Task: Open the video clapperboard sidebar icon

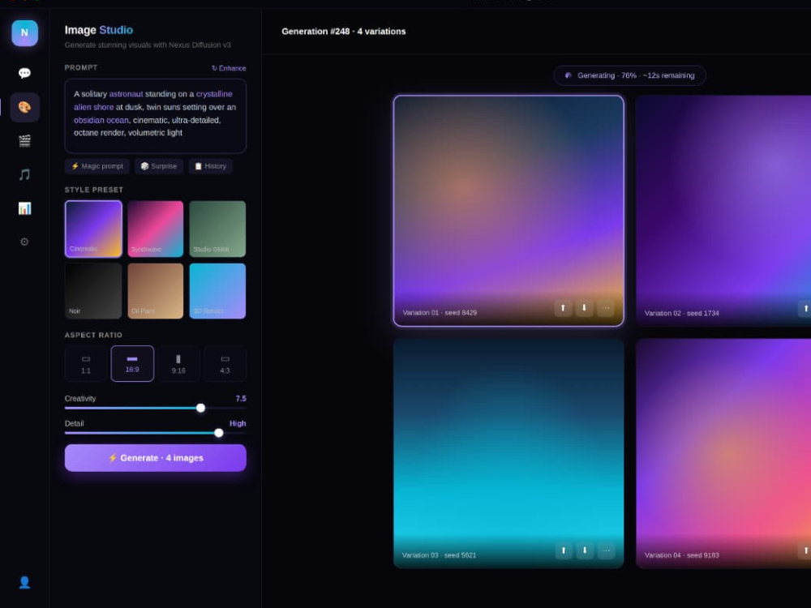Action: pos(24,140)
